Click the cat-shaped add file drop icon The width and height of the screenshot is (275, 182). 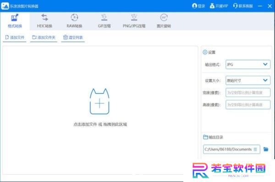[x=99, y=102]
